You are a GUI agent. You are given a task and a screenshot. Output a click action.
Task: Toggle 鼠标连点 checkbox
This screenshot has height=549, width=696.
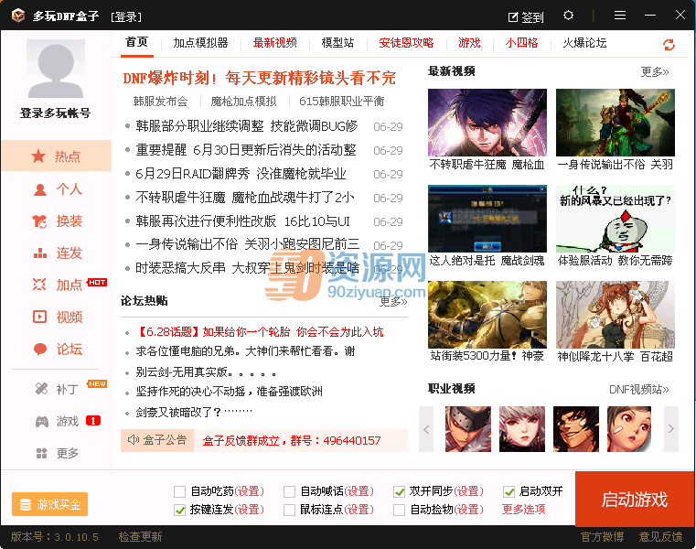pos(289,510)
